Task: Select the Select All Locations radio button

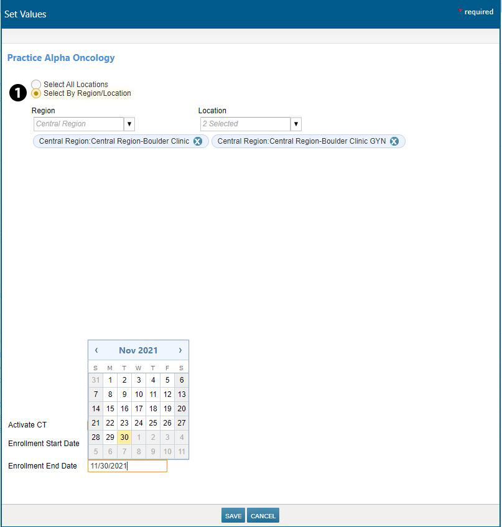Action: click(x=37, y=85)
